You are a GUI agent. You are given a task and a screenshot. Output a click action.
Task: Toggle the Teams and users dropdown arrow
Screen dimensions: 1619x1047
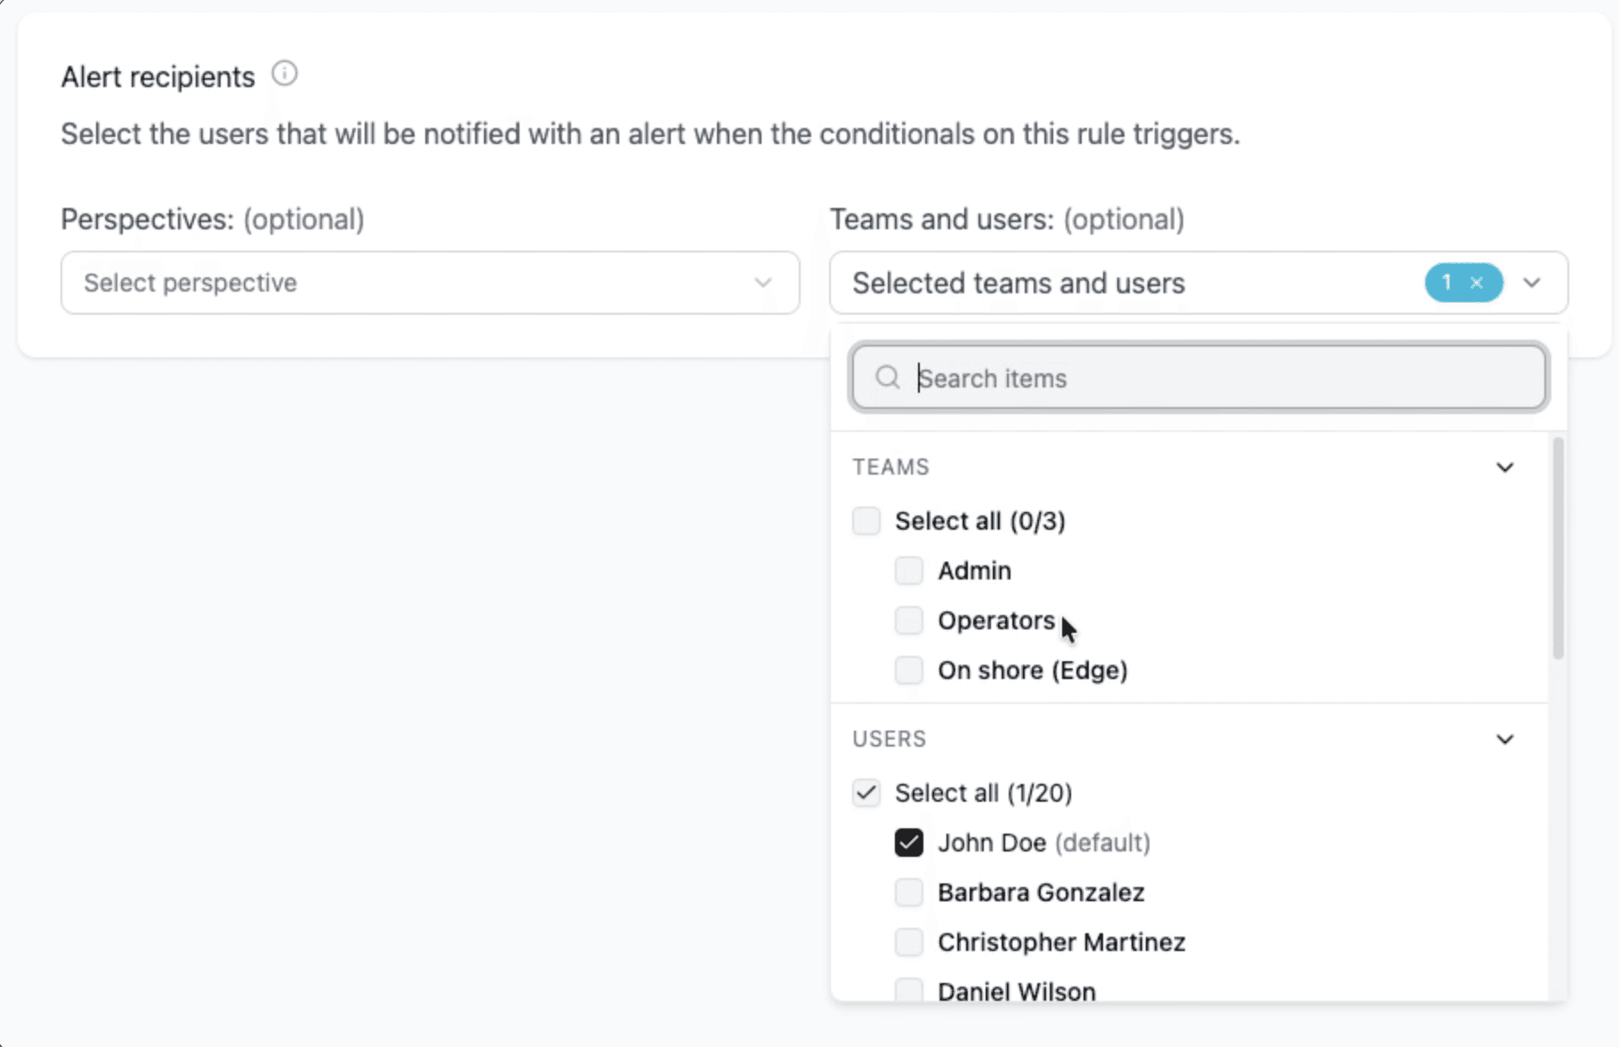pos(1532,283)
